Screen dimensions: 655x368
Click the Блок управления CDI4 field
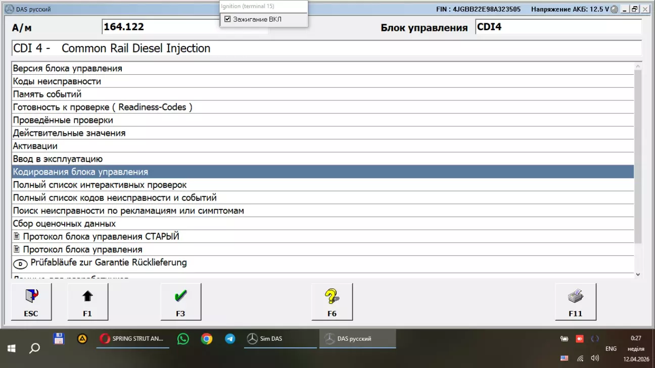[558, 27]
